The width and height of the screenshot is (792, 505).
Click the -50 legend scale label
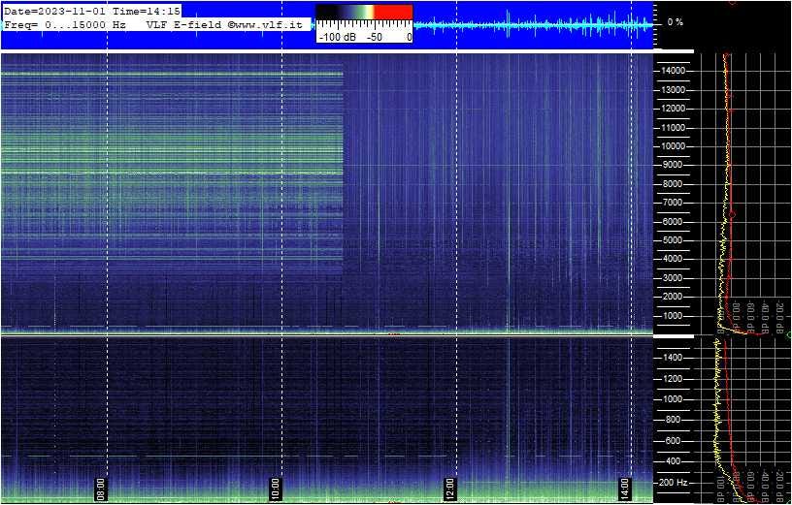(x=374, y=38)
